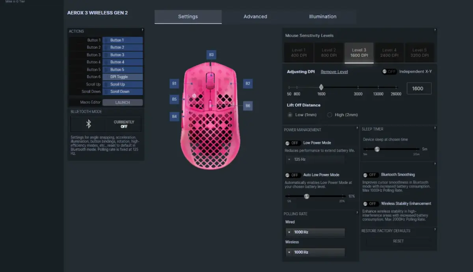Open help for Sleep Timer section
This screenshot has height=272, width=473.
(x=435, y=128)
